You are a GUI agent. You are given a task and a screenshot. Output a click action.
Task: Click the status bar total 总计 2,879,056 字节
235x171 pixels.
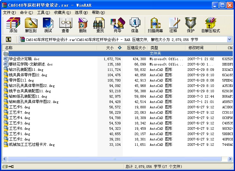pyautogui.click(x=143, y=166)
